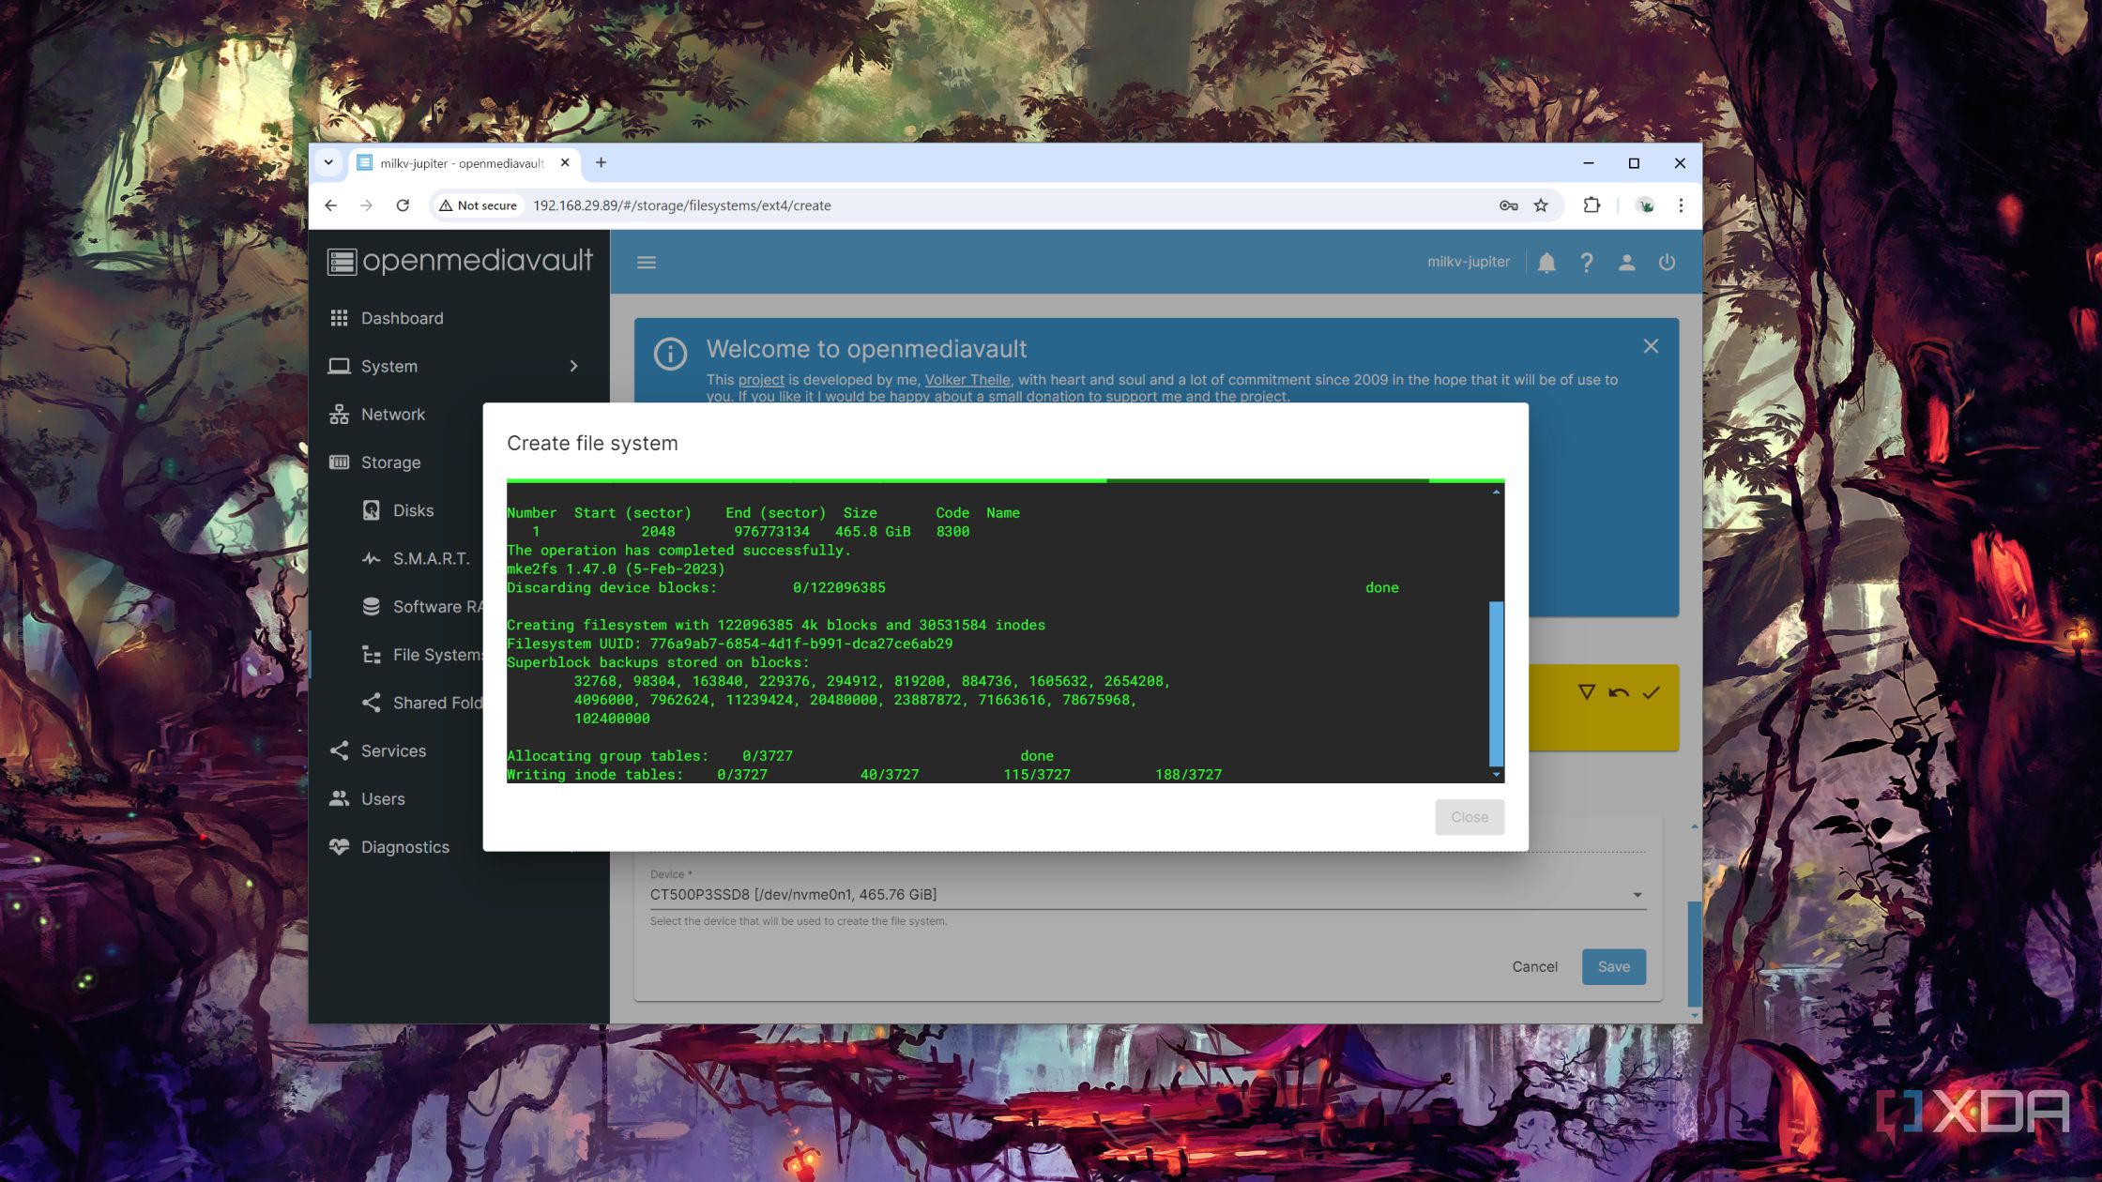Open Dashboard in the sidebar
This screenshot has width=2102, height=1182.
point(460,318)
